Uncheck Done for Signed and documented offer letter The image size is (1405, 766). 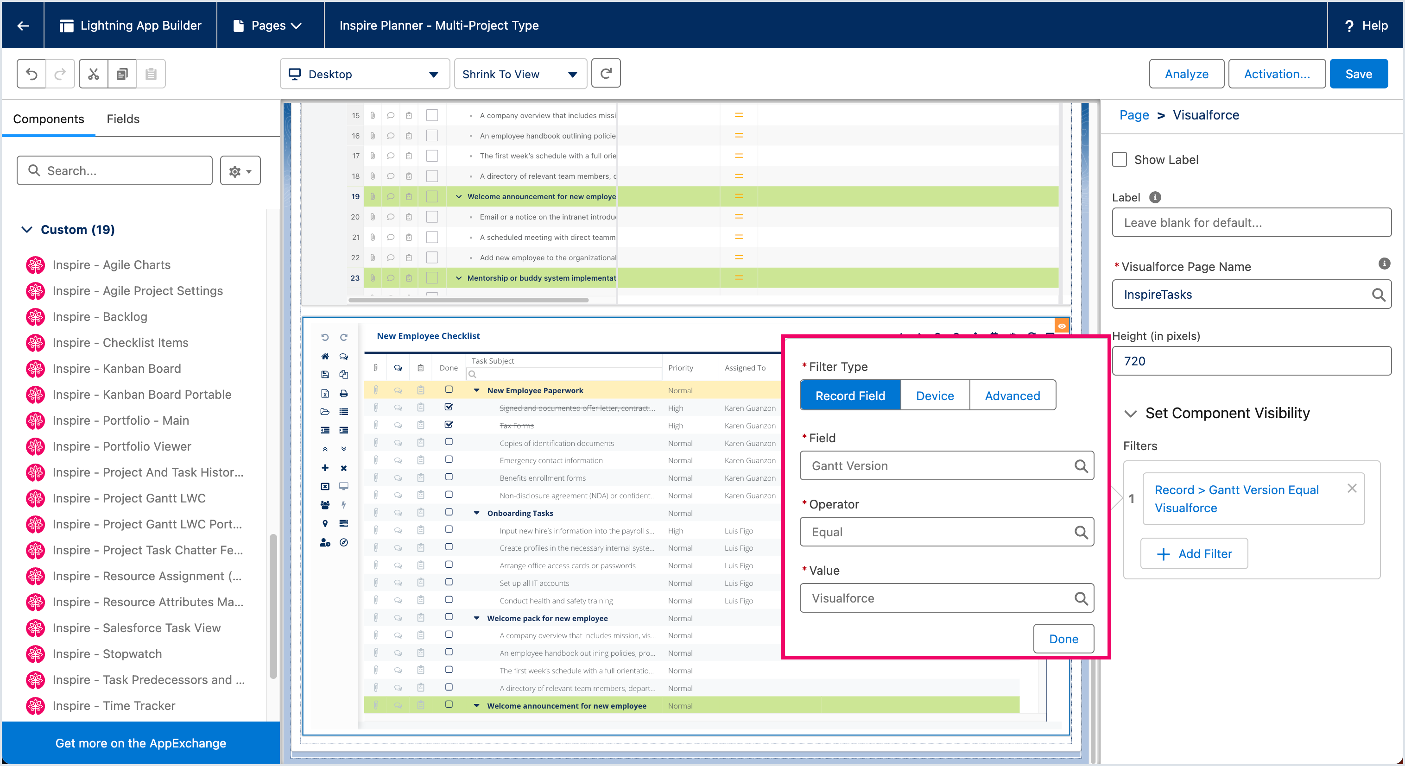coord(449,407)
